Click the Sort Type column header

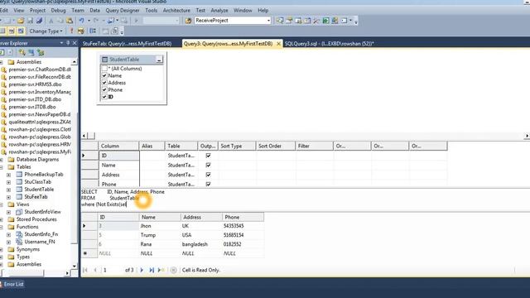[237, 146]
